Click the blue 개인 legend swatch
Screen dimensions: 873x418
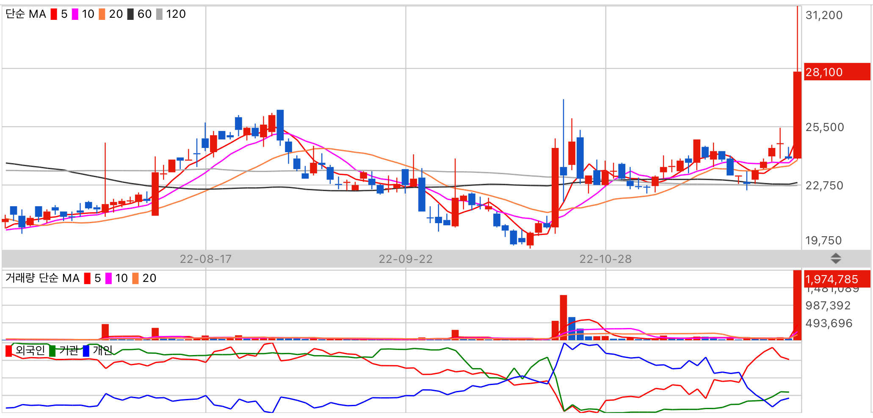(86, 351)
